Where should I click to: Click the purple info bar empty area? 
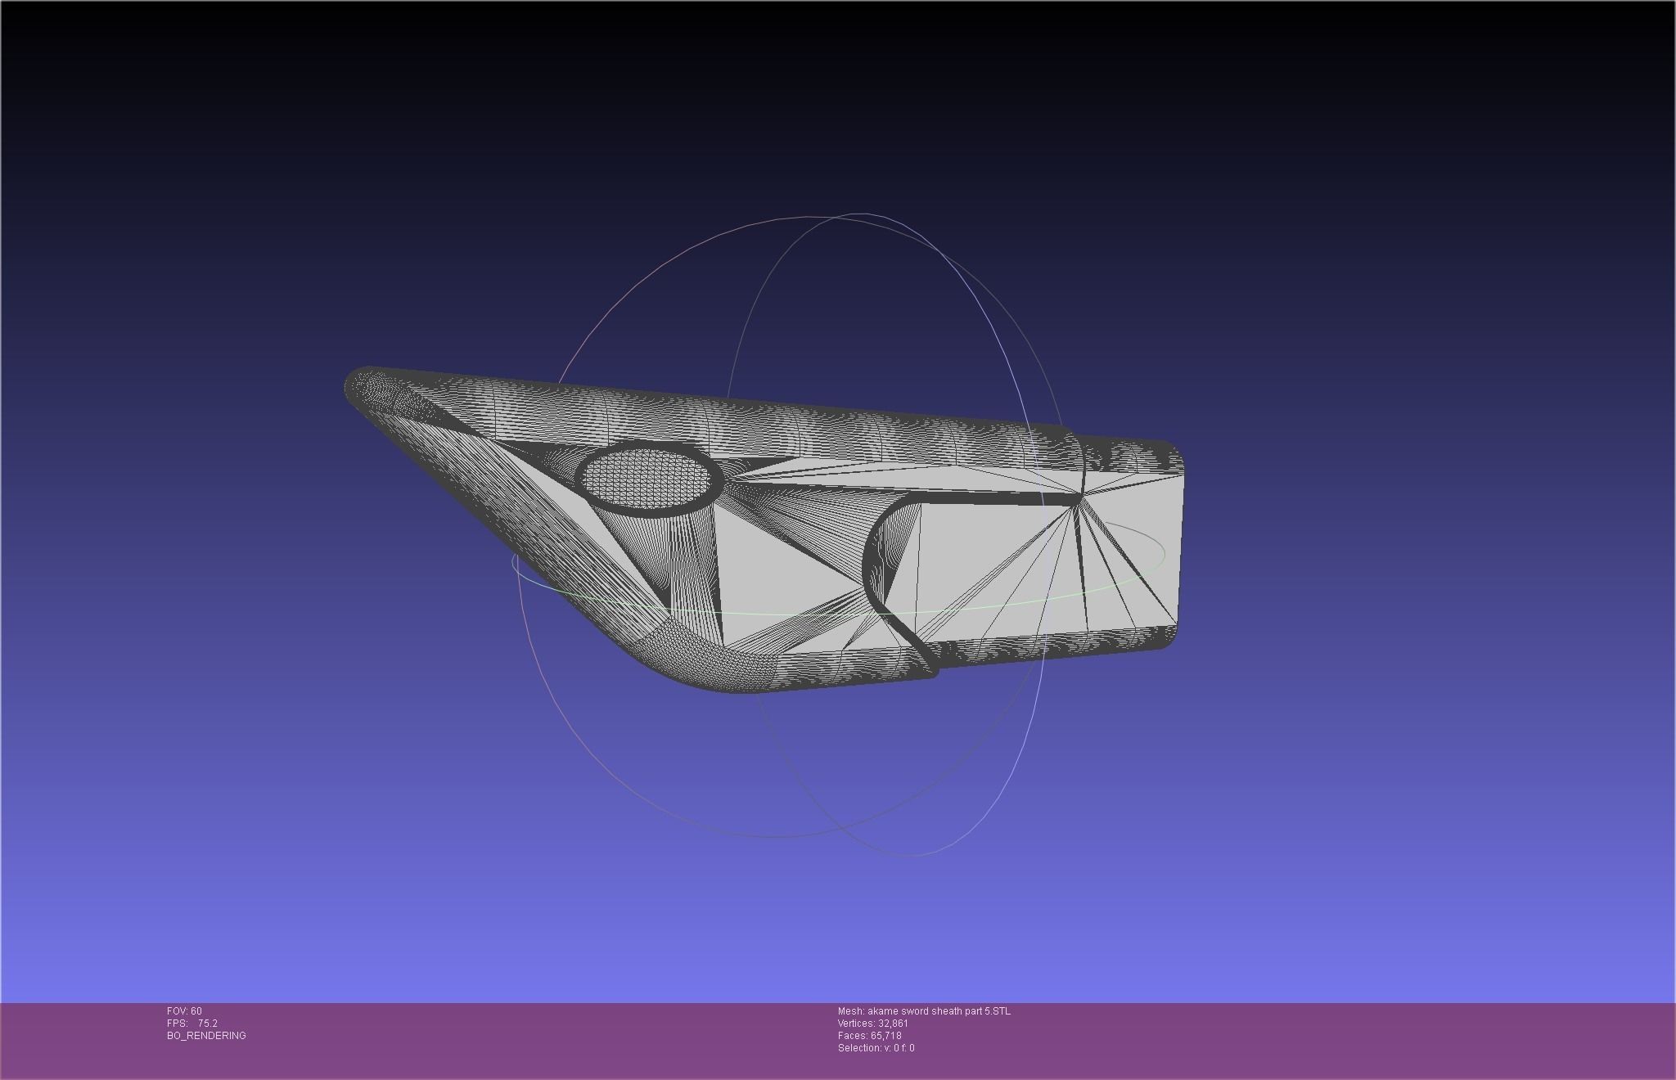coord(1309,1039)
